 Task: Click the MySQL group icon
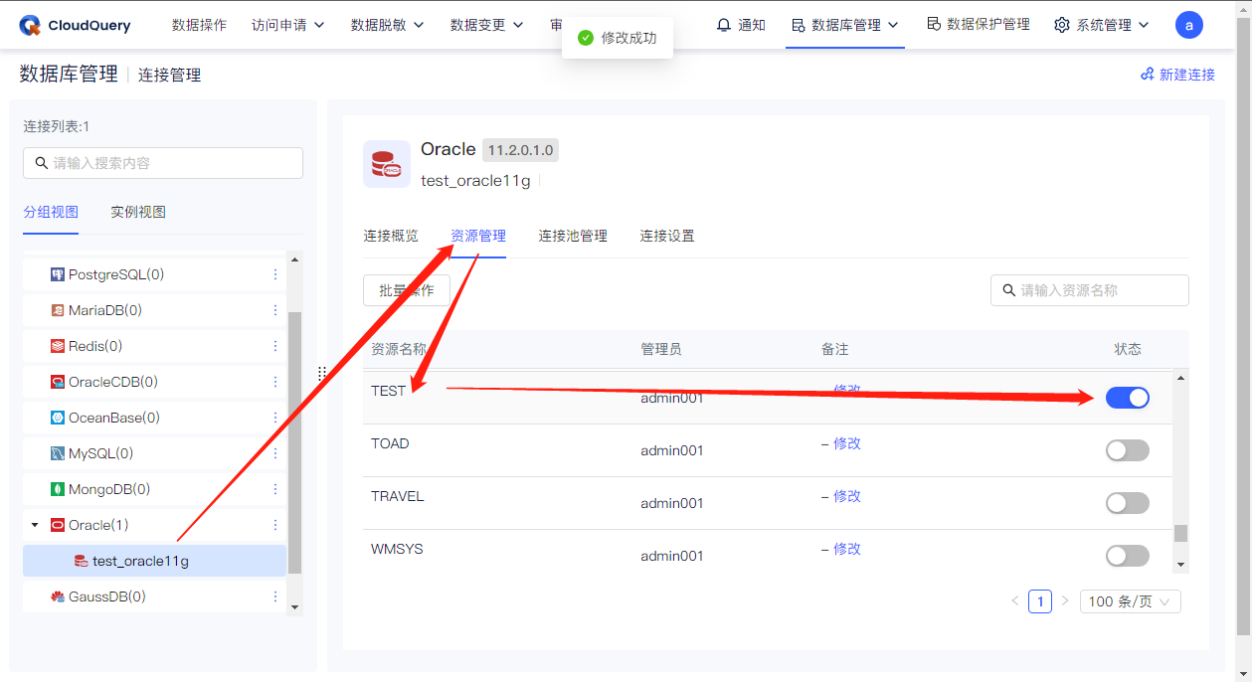58,453
